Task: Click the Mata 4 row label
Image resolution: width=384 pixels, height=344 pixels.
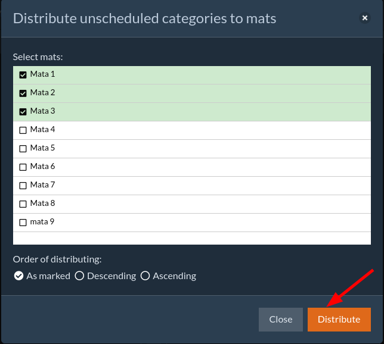Action: tap(42, 130)
